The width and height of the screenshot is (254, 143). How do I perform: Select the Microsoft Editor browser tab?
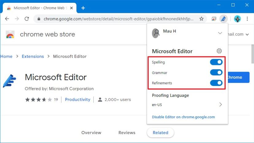click(40, 8)
